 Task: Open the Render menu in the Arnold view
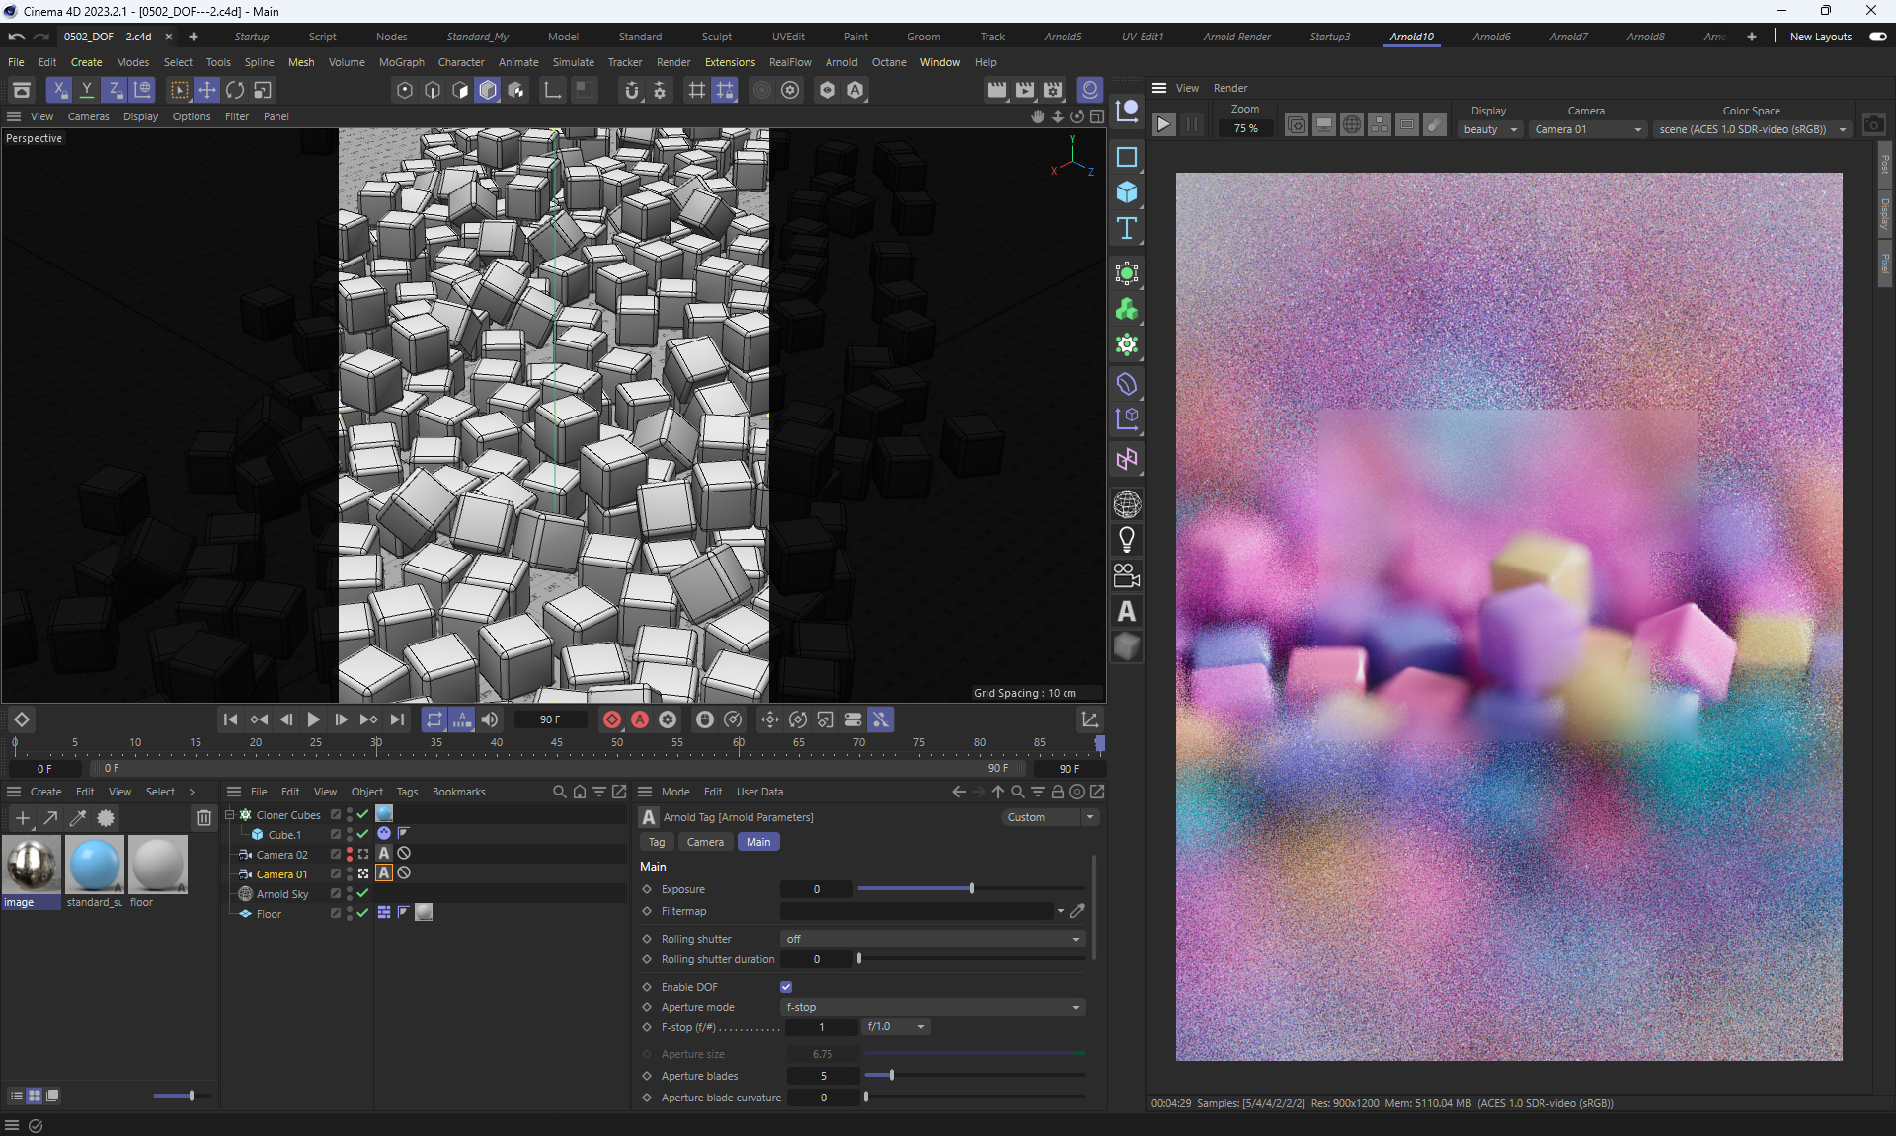[x=1229, y=88]
